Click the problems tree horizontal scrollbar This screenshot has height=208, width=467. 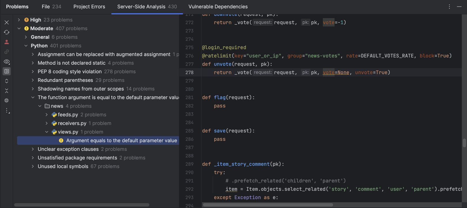[x=82, y=205]
